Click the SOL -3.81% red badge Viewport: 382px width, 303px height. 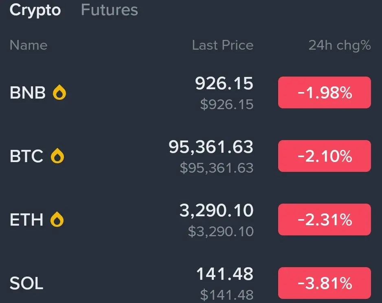(x=324, y=283)
